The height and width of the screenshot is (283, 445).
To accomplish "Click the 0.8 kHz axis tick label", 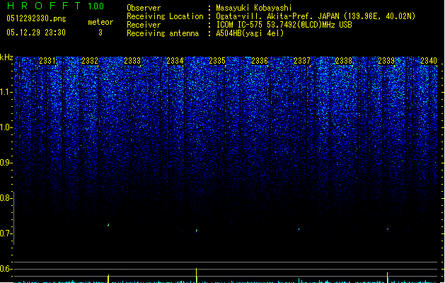I will pyautogui.click(x=6, y=198).
